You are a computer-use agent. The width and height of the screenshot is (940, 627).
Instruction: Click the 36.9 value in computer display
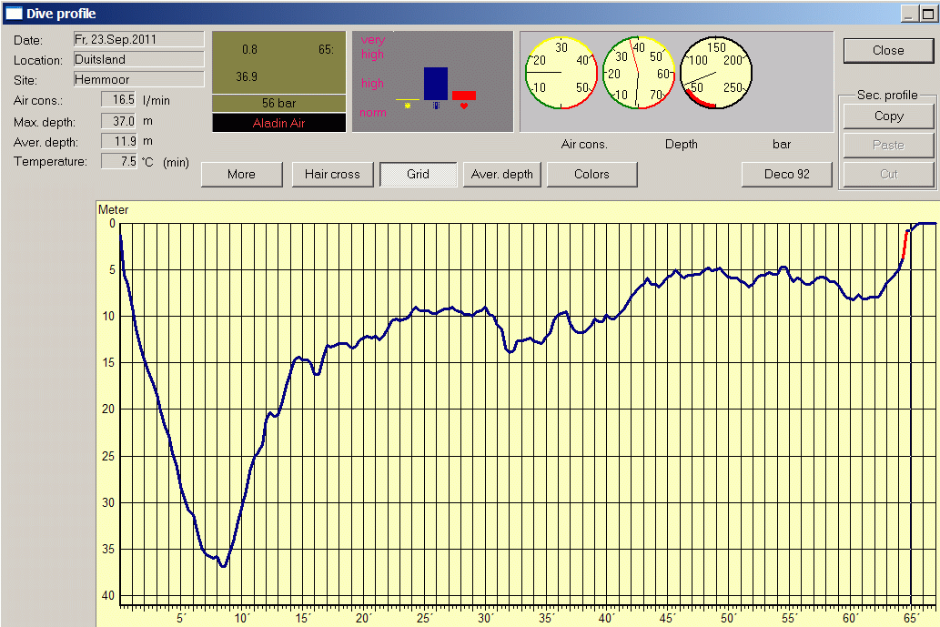click(x=247, y=76)
